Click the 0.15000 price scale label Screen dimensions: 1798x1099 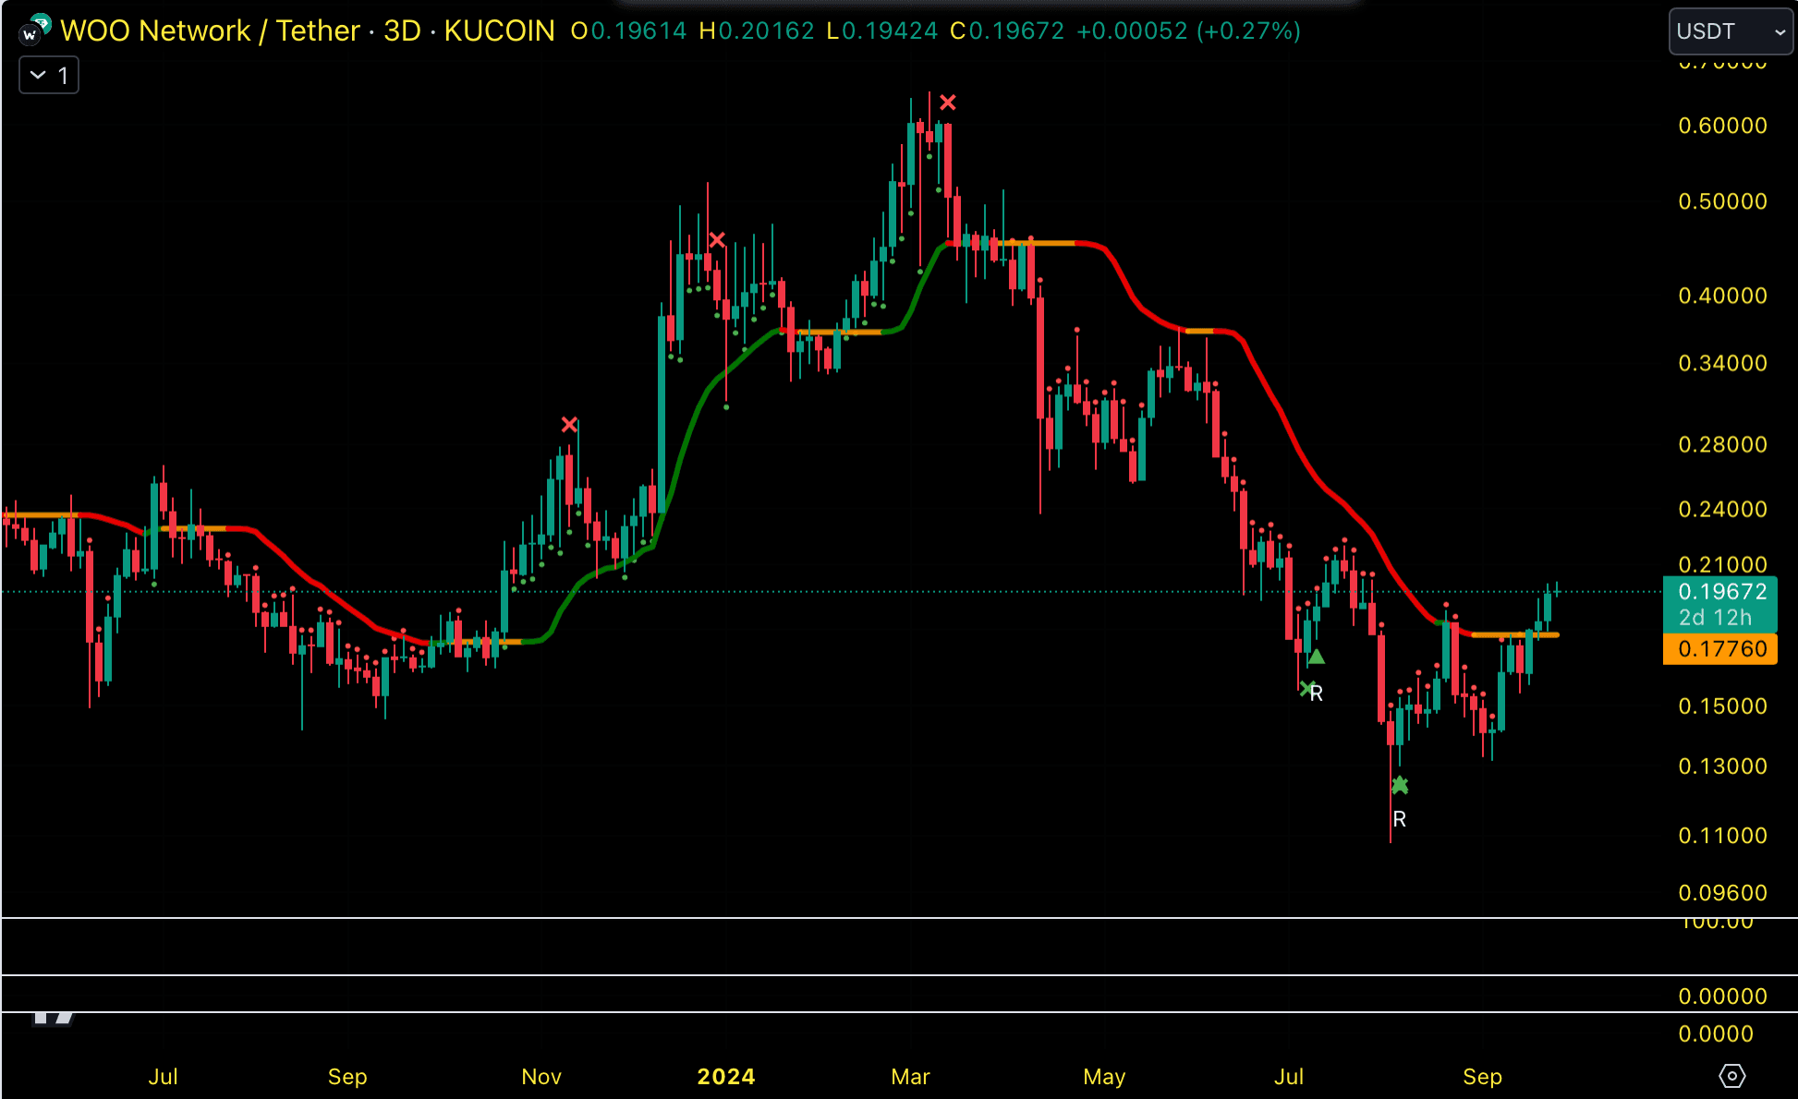pyautogui.click(x=1722, y=706)
